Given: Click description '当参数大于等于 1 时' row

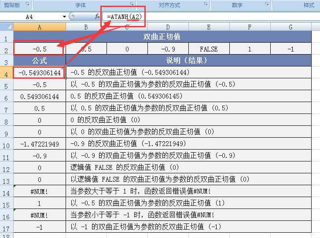Looking at the screenshot, I should point(188,191).
